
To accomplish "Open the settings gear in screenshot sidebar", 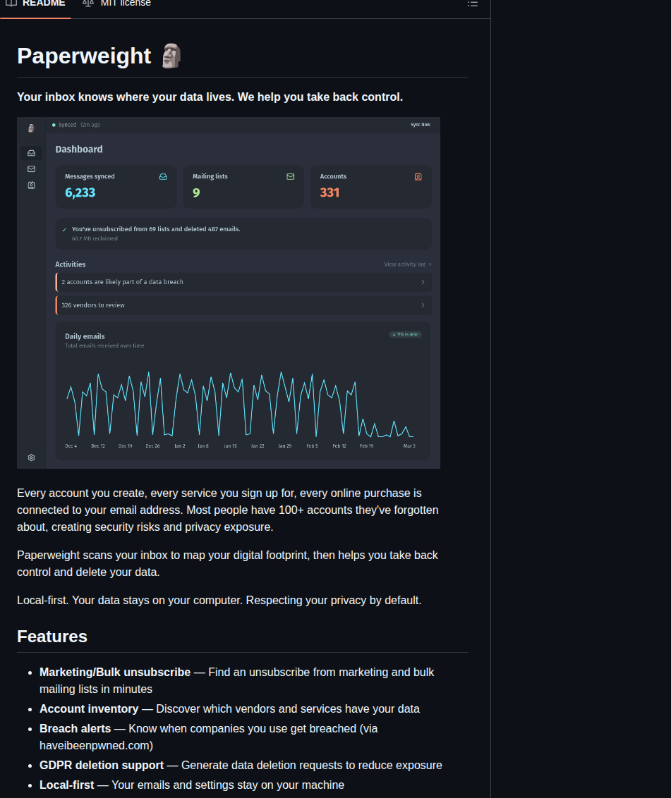I will 31,458.
